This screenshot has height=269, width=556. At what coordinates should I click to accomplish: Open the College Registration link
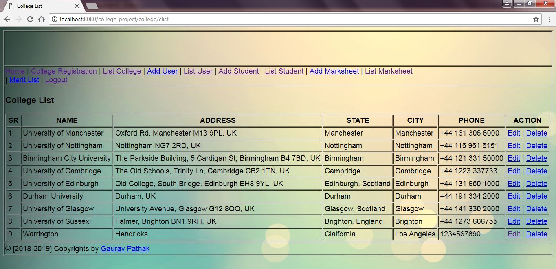click(64, 71)
